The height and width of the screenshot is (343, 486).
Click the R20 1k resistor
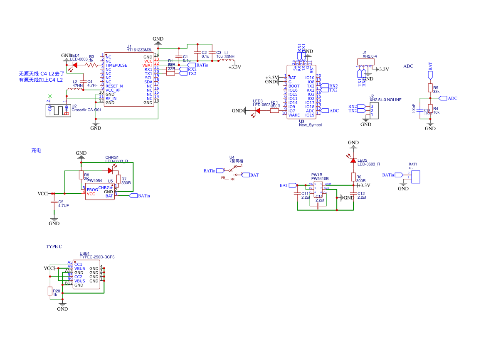point(50,292)
